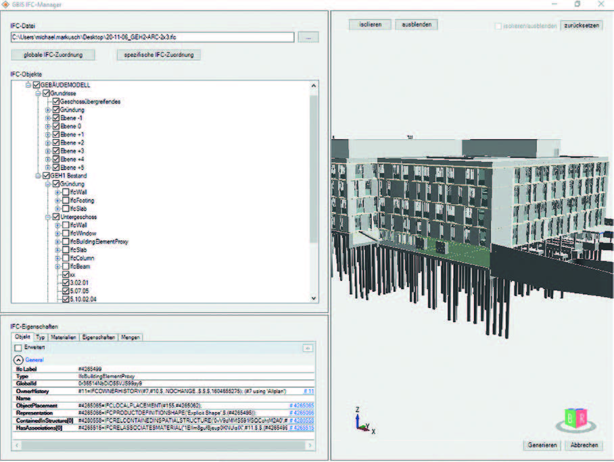Open the file browse button with dots
This screenshot has width=614, height=462.
click(308, 37)
